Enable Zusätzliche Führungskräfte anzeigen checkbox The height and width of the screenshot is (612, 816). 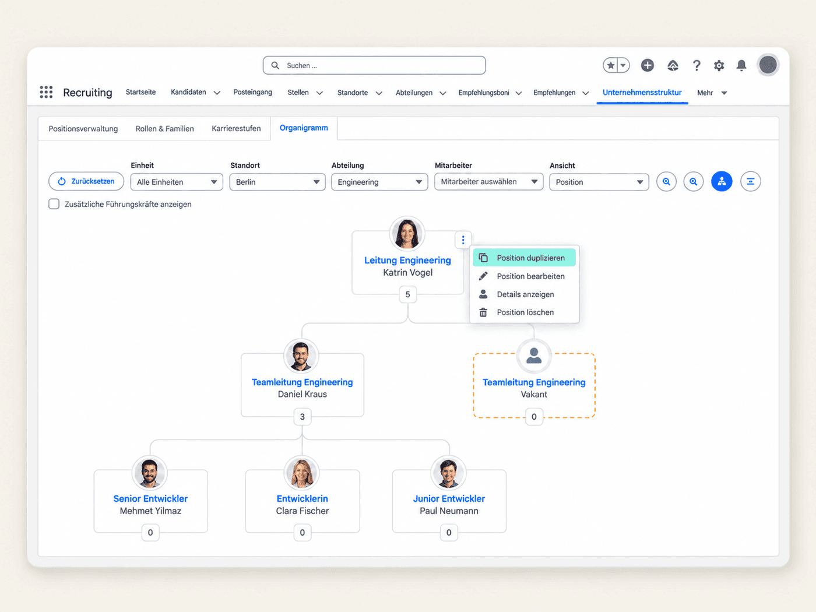coord(54,204)
